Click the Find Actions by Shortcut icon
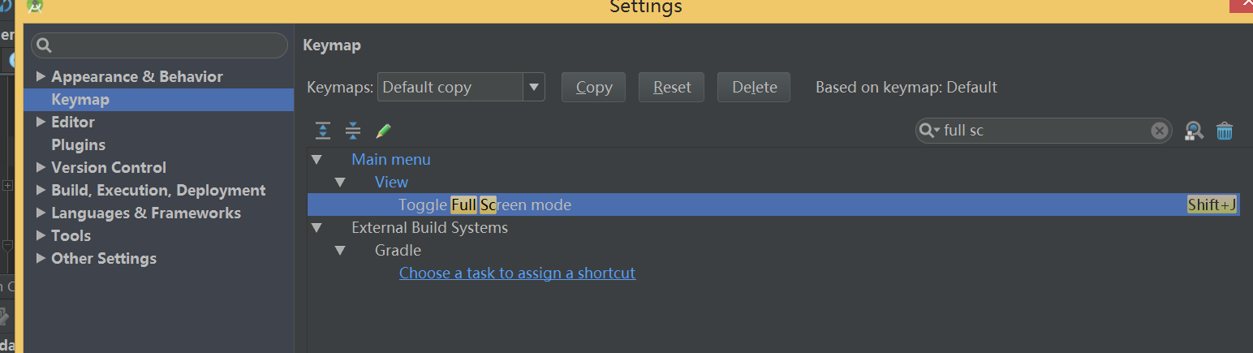1253x353 pixels. tap(1193, 131)
